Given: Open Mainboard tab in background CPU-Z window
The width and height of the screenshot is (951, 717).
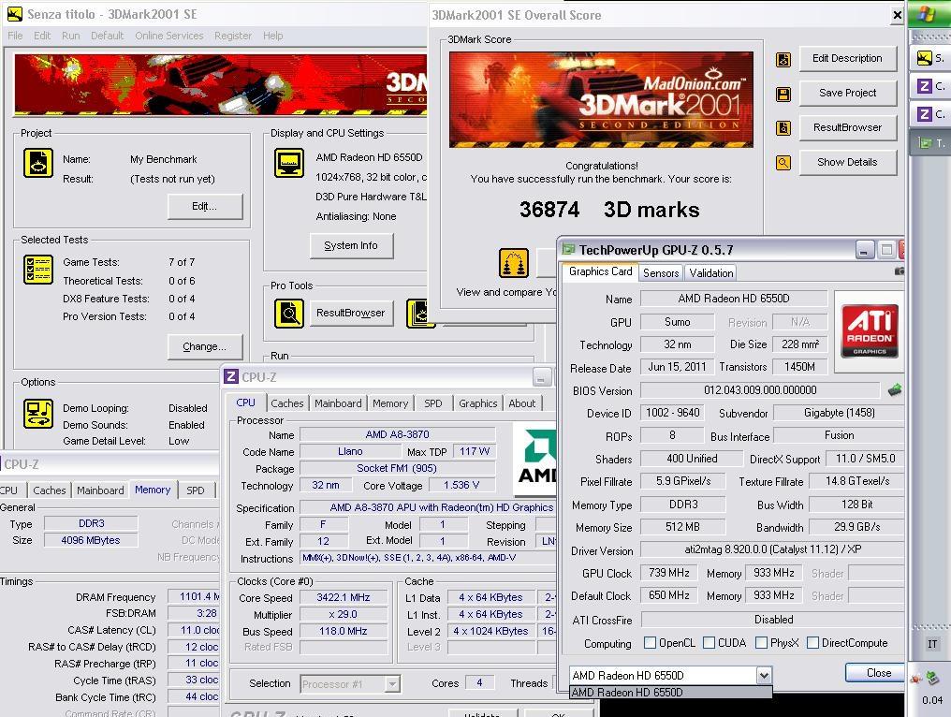Looking at the screenshot, I should (x=100, y=490).
